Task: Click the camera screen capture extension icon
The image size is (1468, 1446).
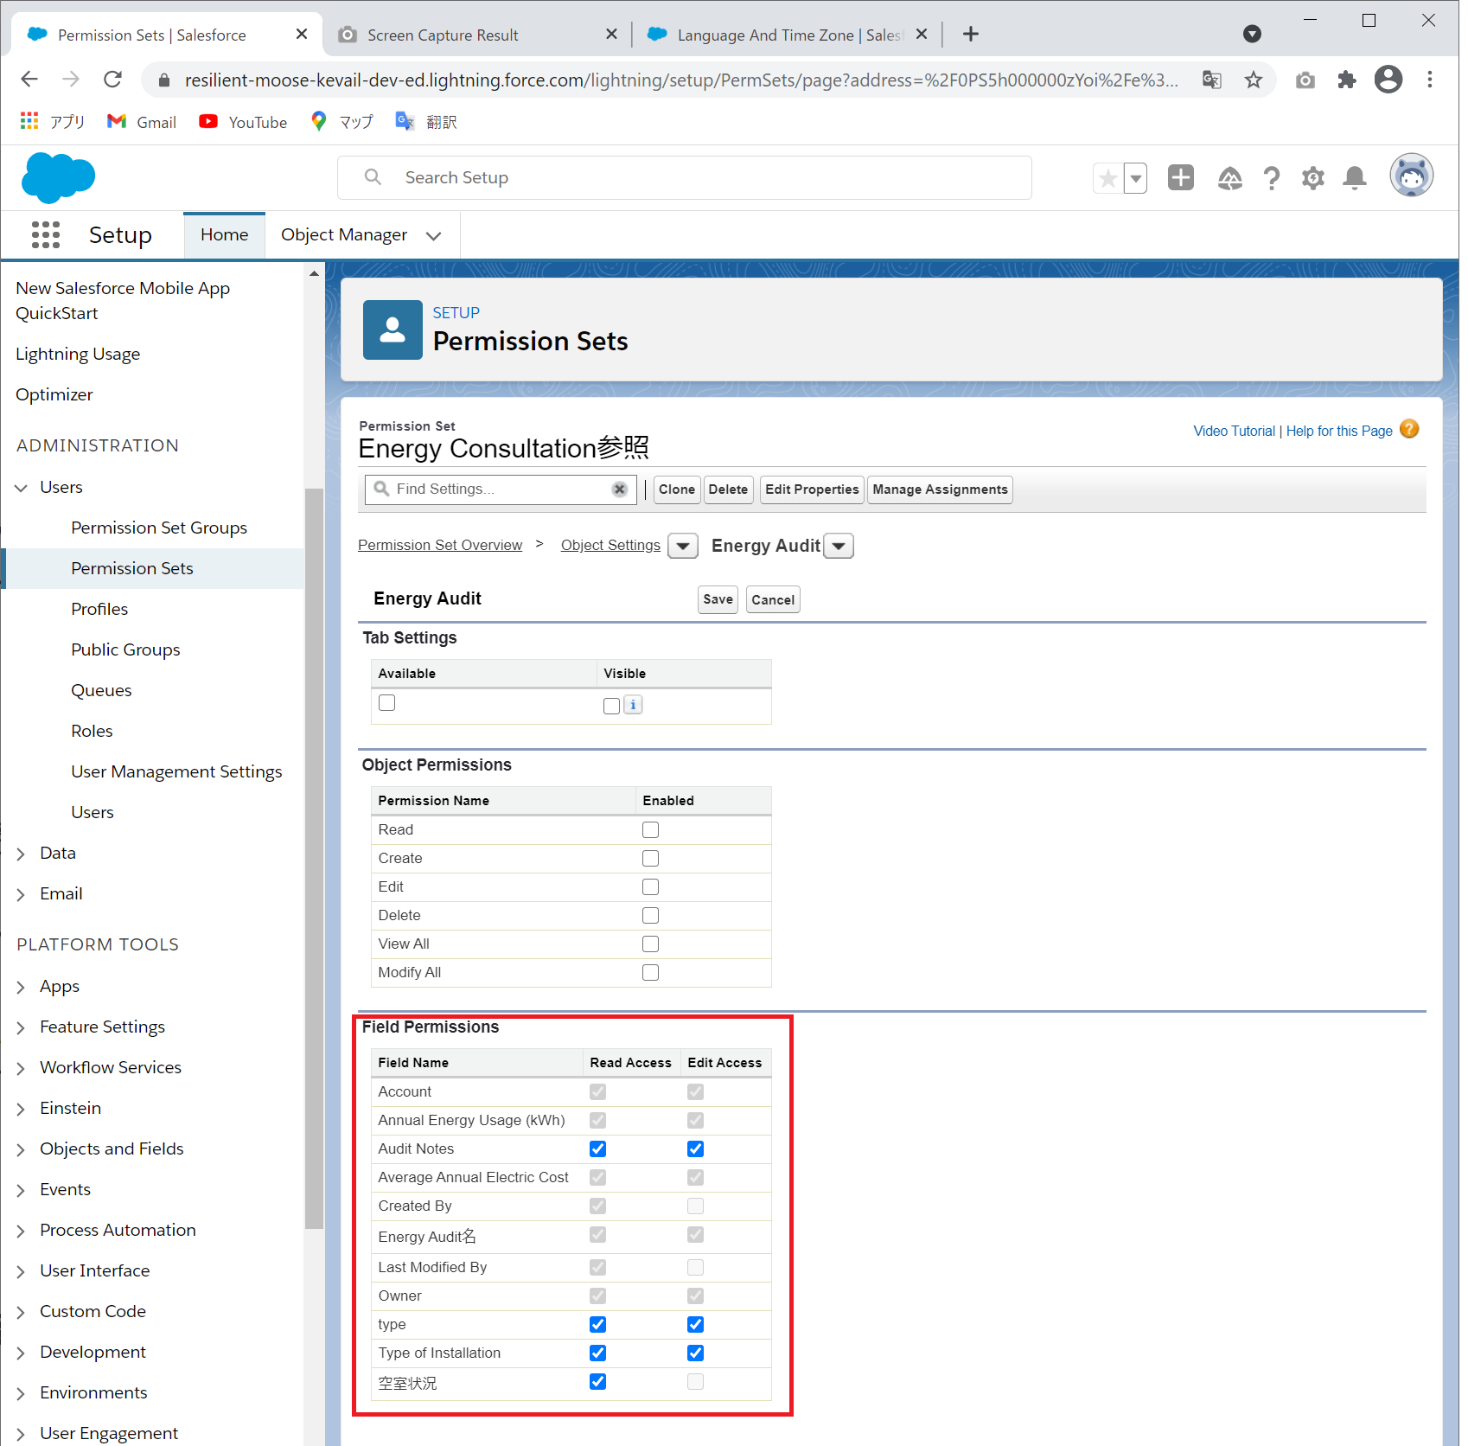Action: click(1305, 80)
